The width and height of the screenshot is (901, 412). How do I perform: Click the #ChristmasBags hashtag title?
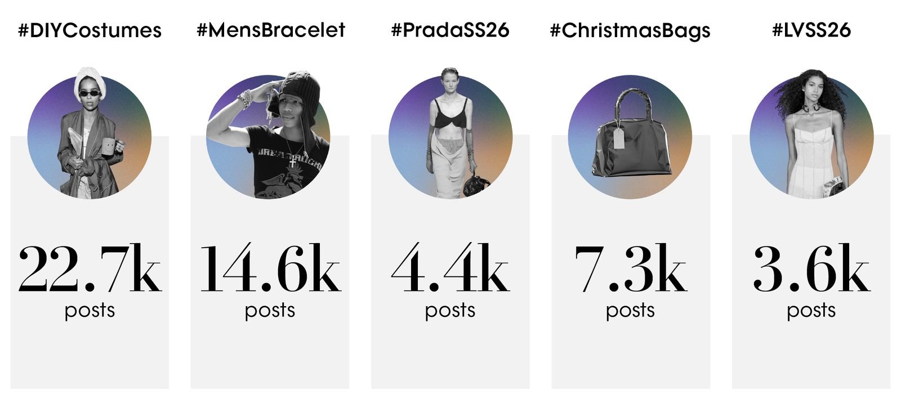(x=630, y=30)
